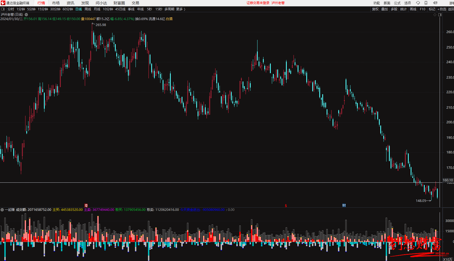Toggle the left sidebar panel icon
The width and height of the screenshot is (454, 261).
3,9
